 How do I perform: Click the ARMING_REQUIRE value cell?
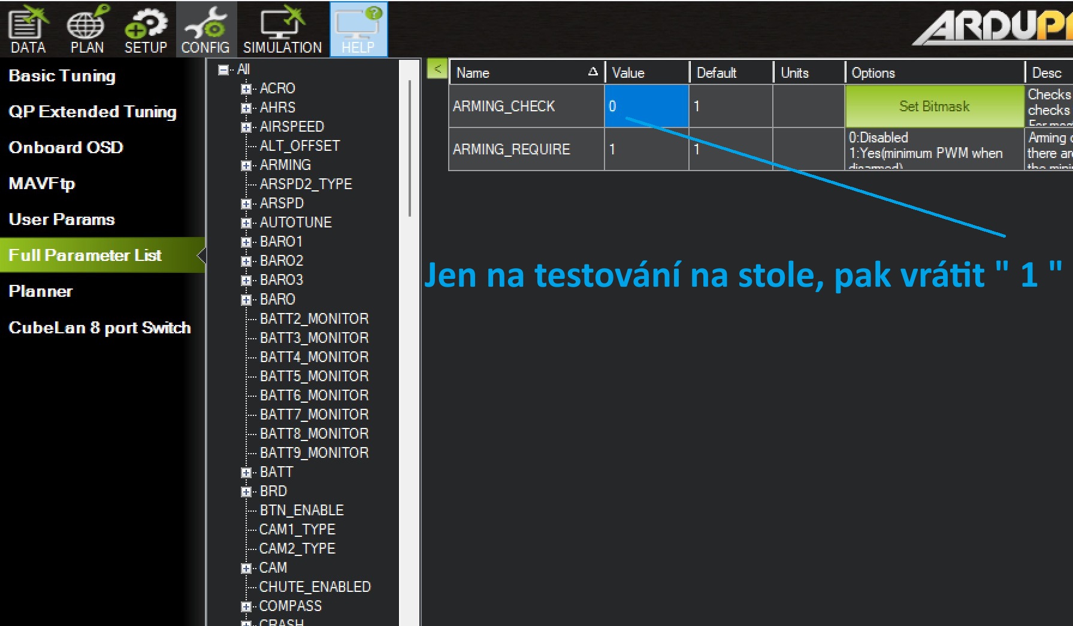646,150
